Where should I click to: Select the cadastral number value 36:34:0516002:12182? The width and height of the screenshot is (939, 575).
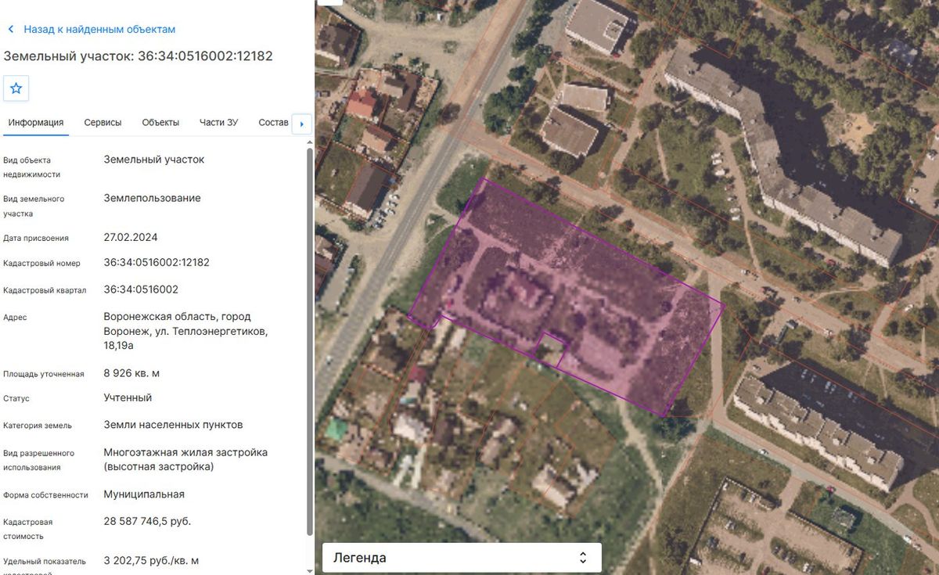click(156, 263)
